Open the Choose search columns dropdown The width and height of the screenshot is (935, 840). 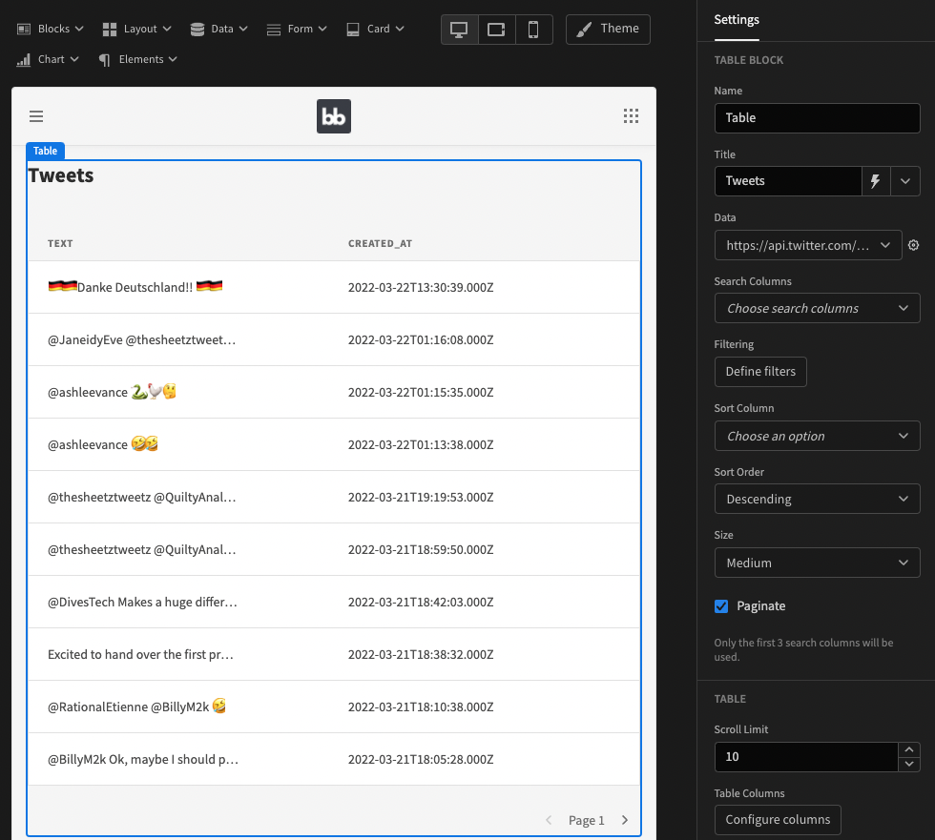point(817,308)
